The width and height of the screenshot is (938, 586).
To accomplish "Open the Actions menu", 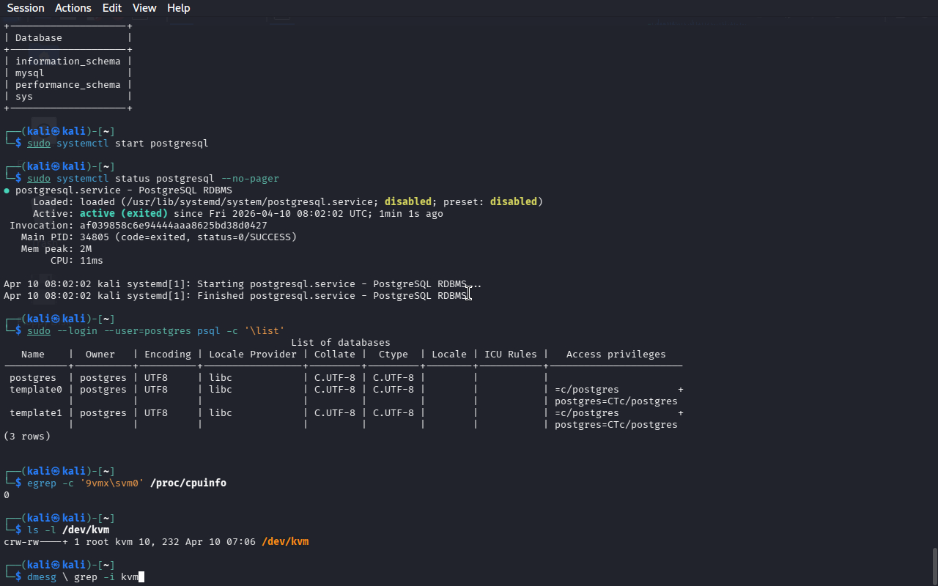I will click(x=73, y=8).
